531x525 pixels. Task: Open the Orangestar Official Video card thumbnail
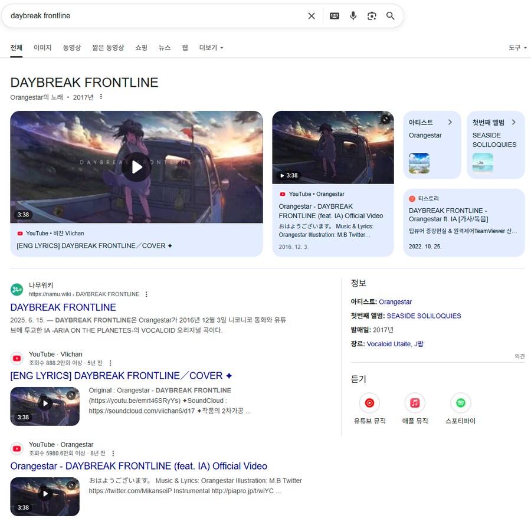click(333, 147)
